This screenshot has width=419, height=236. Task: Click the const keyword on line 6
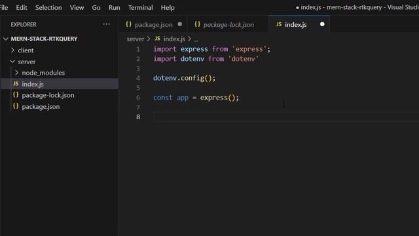tap(163, 98)
